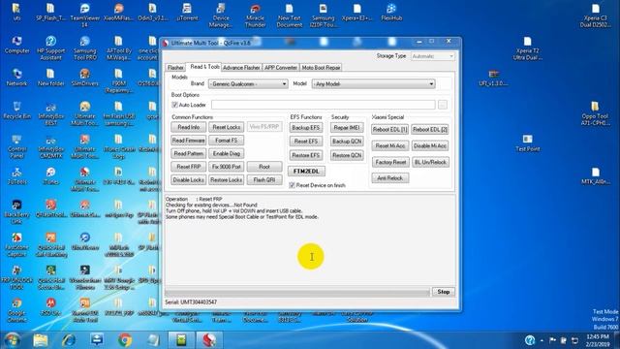This screenshot has height=349, width=620.
Task: Click the Windows Start button
Action: tap(12, 340)
